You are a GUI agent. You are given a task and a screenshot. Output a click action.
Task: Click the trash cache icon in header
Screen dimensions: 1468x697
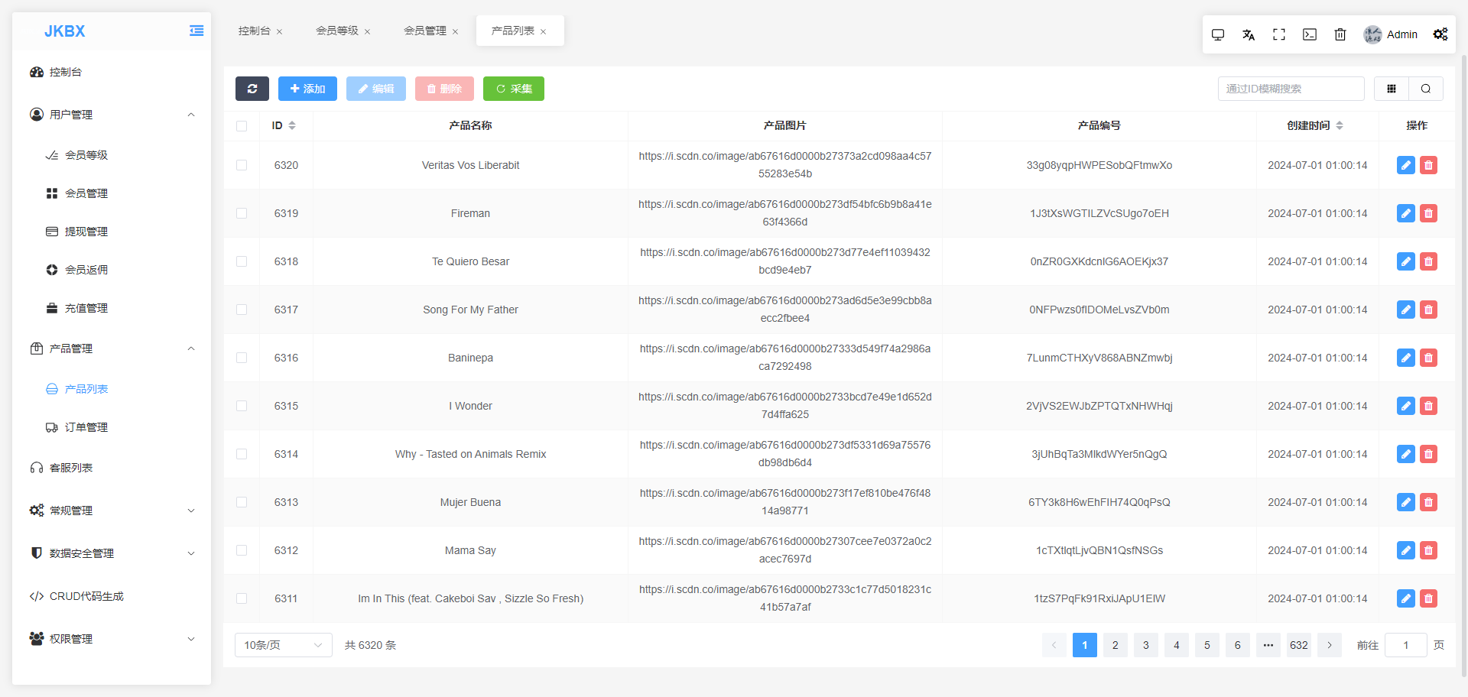[x=1340, y=34]
